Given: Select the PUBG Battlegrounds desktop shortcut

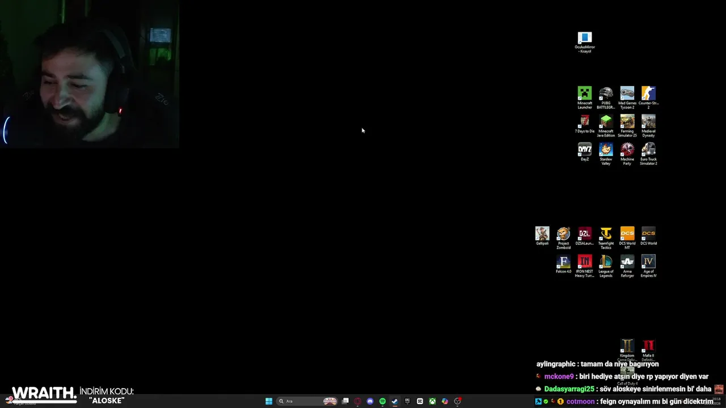Looking at the screenshot, I should click(x=606, y=97).
